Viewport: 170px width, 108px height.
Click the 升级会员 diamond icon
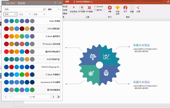[117, 8]
